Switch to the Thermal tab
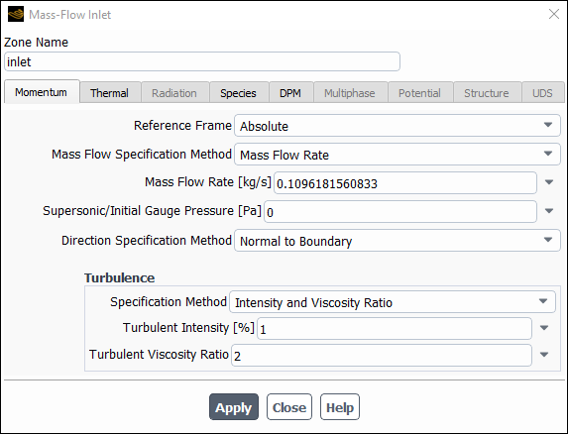 [109, 93]
